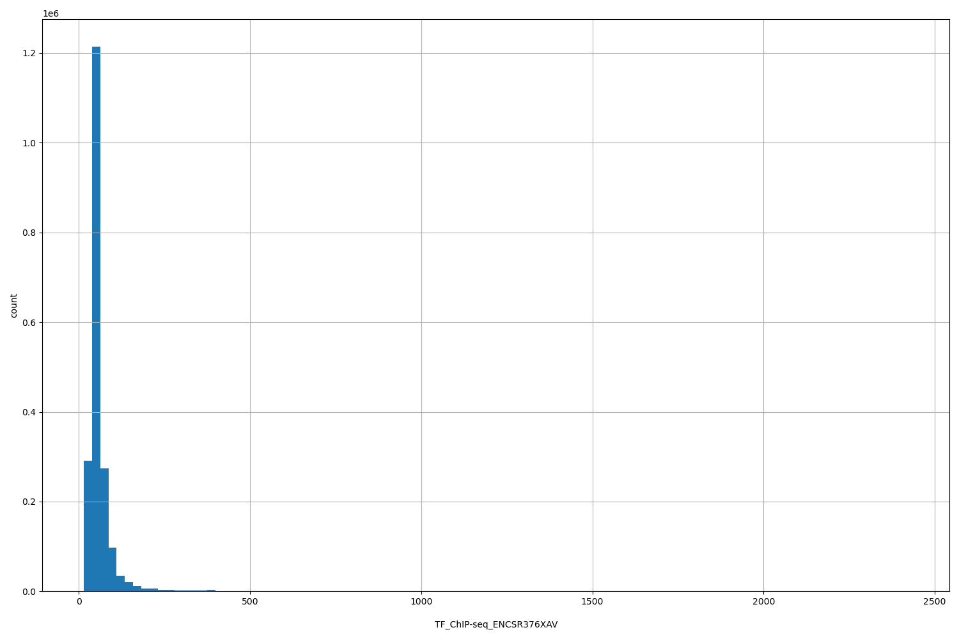
Task: Click the 1000 tick label on the x-axis
Action: [421, 601]
